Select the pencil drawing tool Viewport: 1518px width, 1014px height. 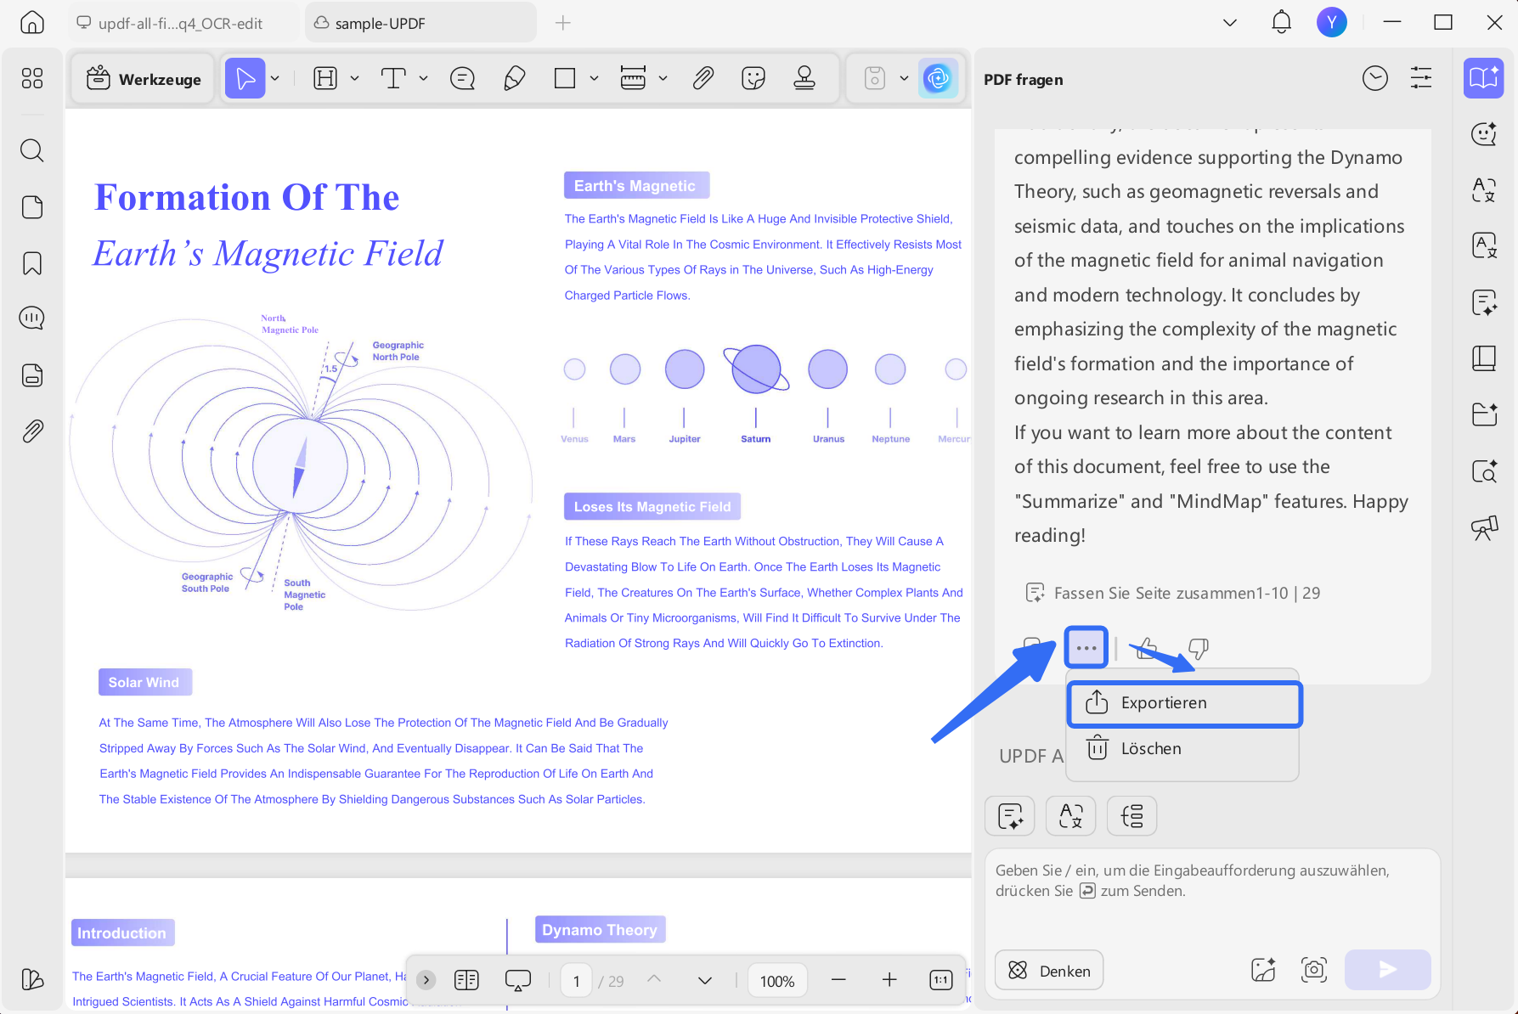click(514, 79)
